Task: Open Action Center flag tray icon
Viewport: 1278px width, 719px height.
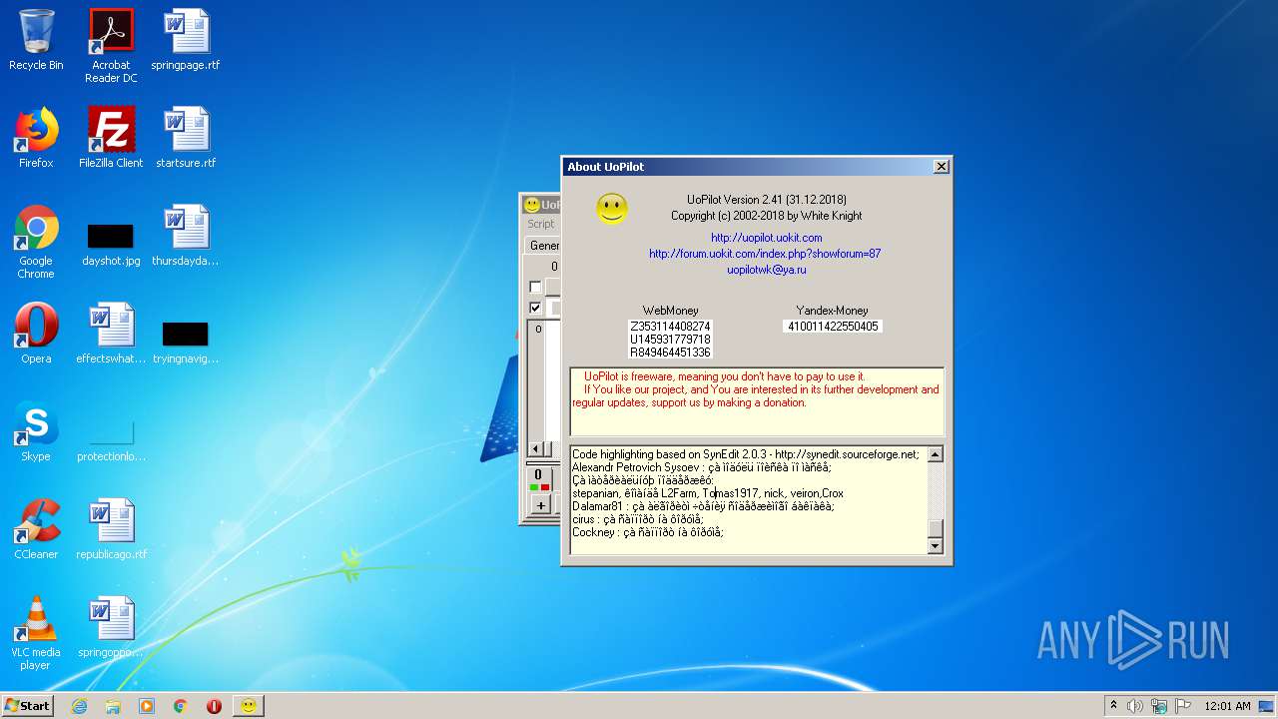Action: [x=1182, y=706]
